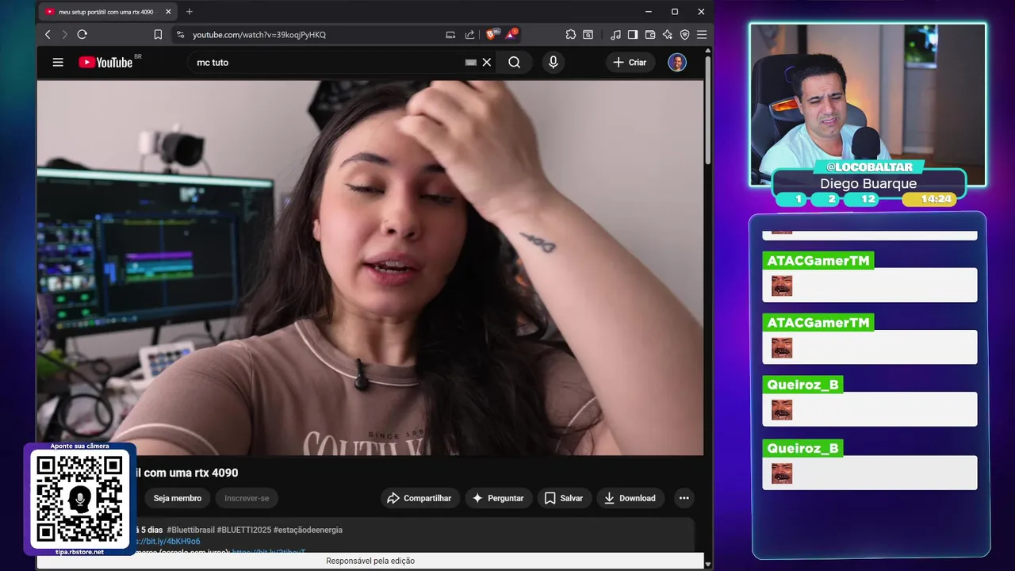Save video with Salvar button
Screen dimensions: 1015x571
pyautogui.click(x=564, y=498)
